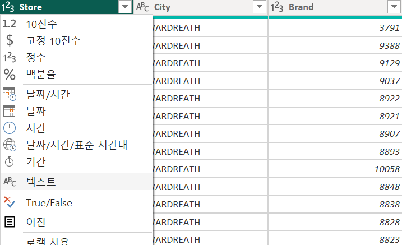Select the clock time icon
Image resolution: width=402 pixels, height=245 pixels.
[10, 128]
